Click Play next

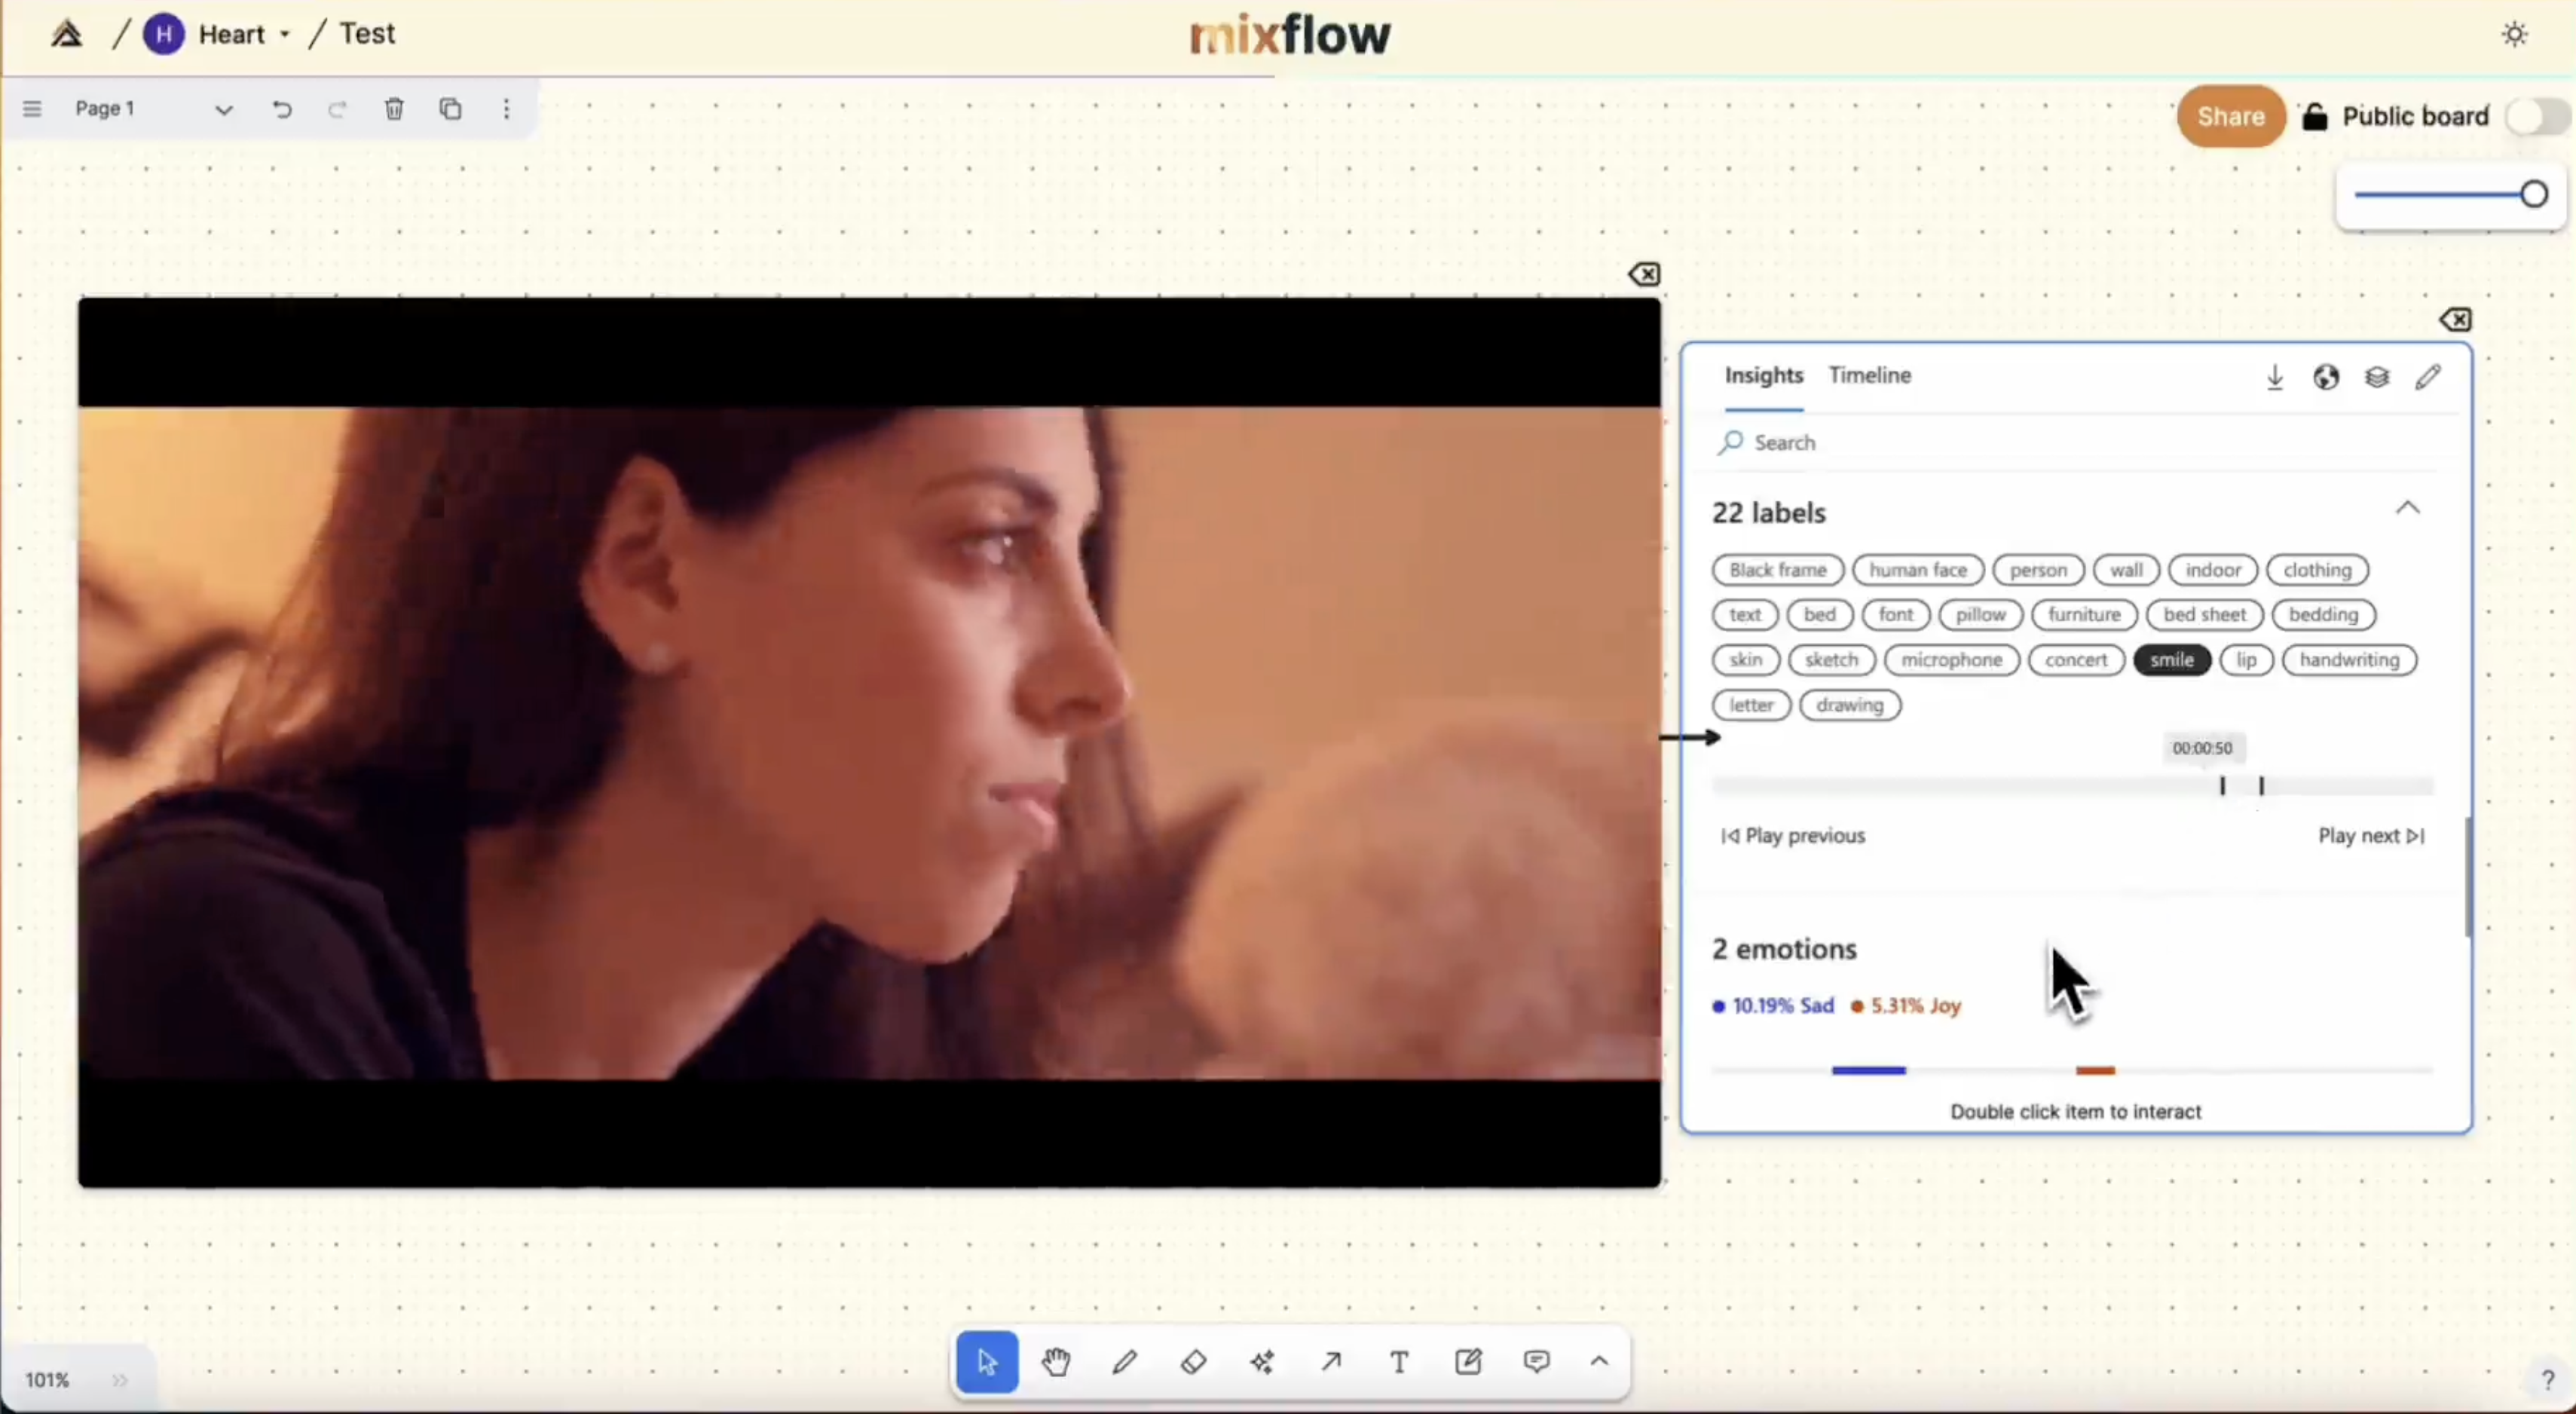2370,836
